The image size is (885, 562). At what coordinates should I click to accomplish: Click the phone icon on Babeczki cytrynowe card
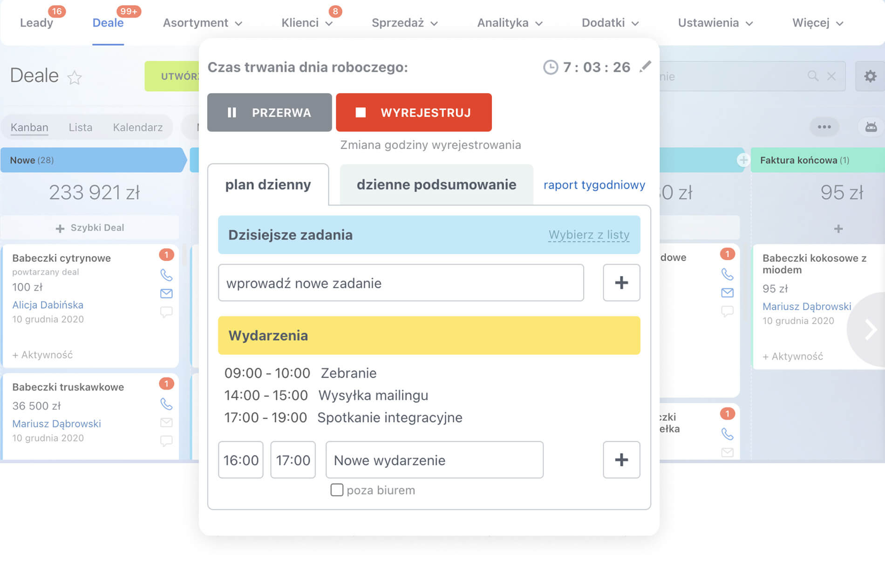click(166, 275)
